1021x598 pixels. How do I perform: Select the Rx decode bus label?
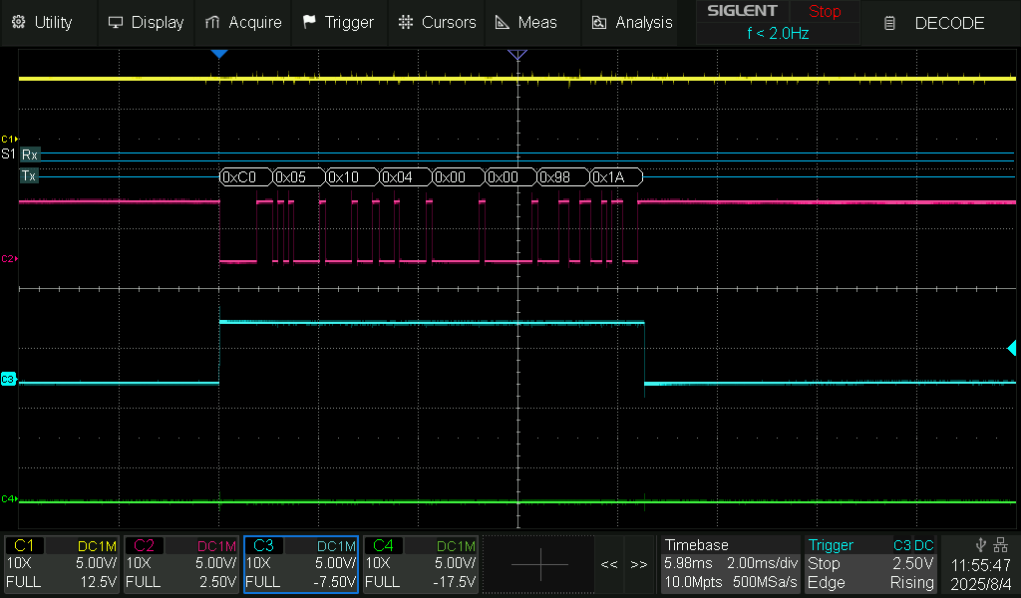29,155
